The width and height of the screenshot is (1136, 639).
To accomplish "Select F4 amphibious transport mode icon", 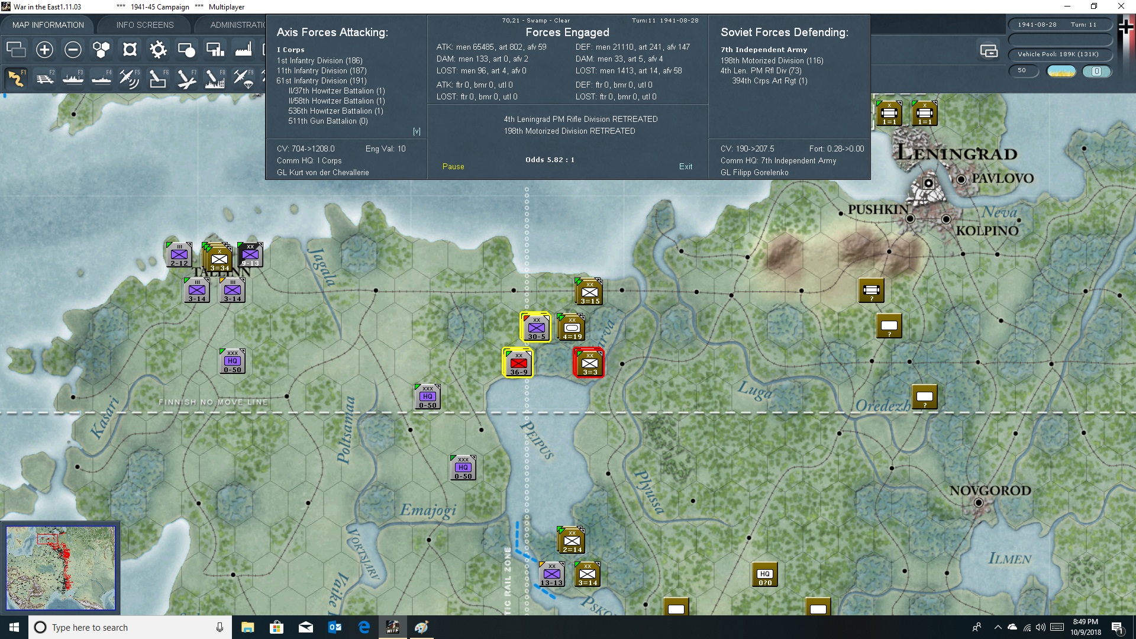I will pos(101,79).
